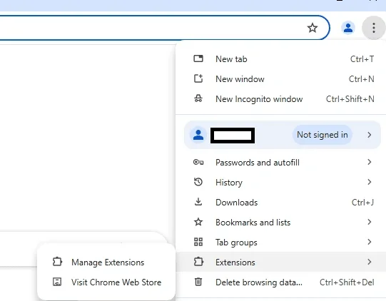The image size is (386, 301).
Task: Expand the History submenu arrow
Action: [x=370, y=182]
